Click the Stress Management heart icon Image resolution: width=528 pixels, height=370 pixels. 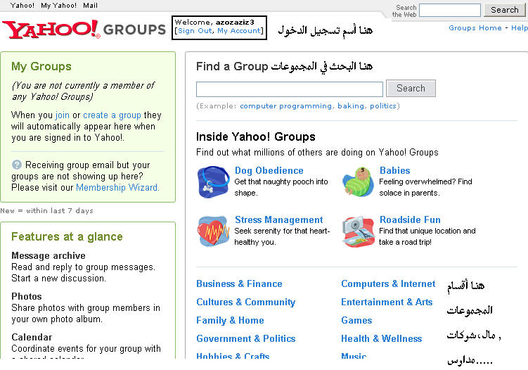pos(212,231)
